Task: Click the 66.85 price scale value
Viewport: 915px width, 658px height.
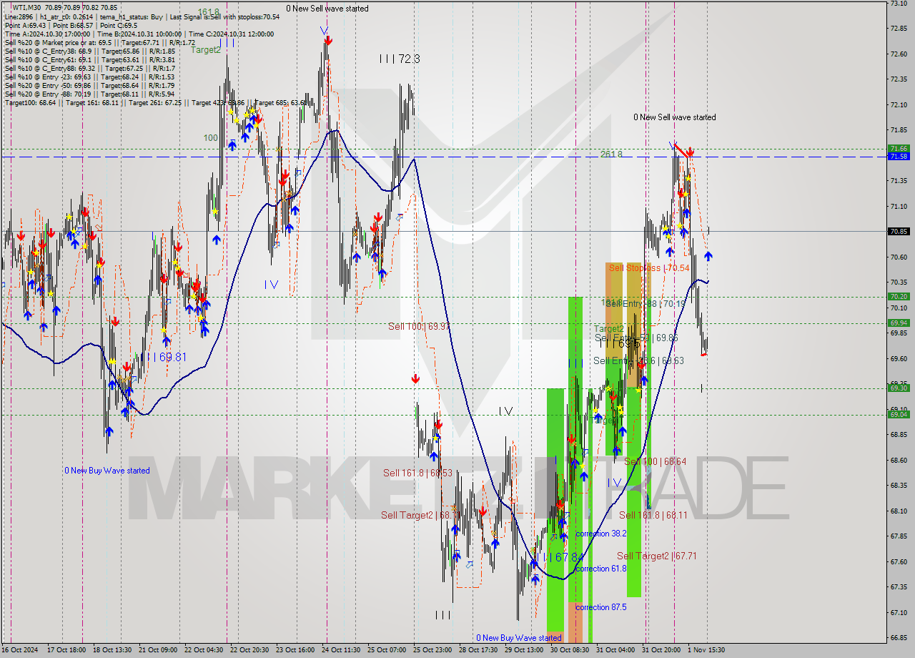Action: point(899,637)
